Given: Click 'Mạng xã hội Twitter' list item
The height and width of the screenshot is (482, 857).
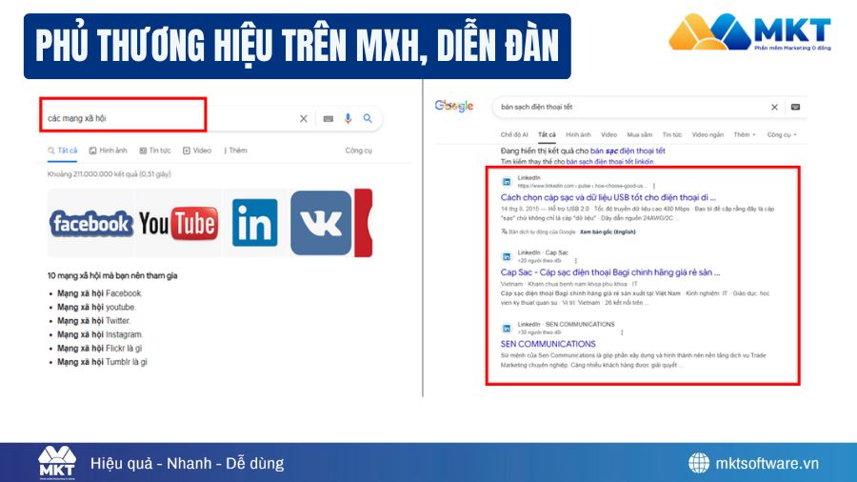Looking at the screenshot, I should [x=94, y=321].
